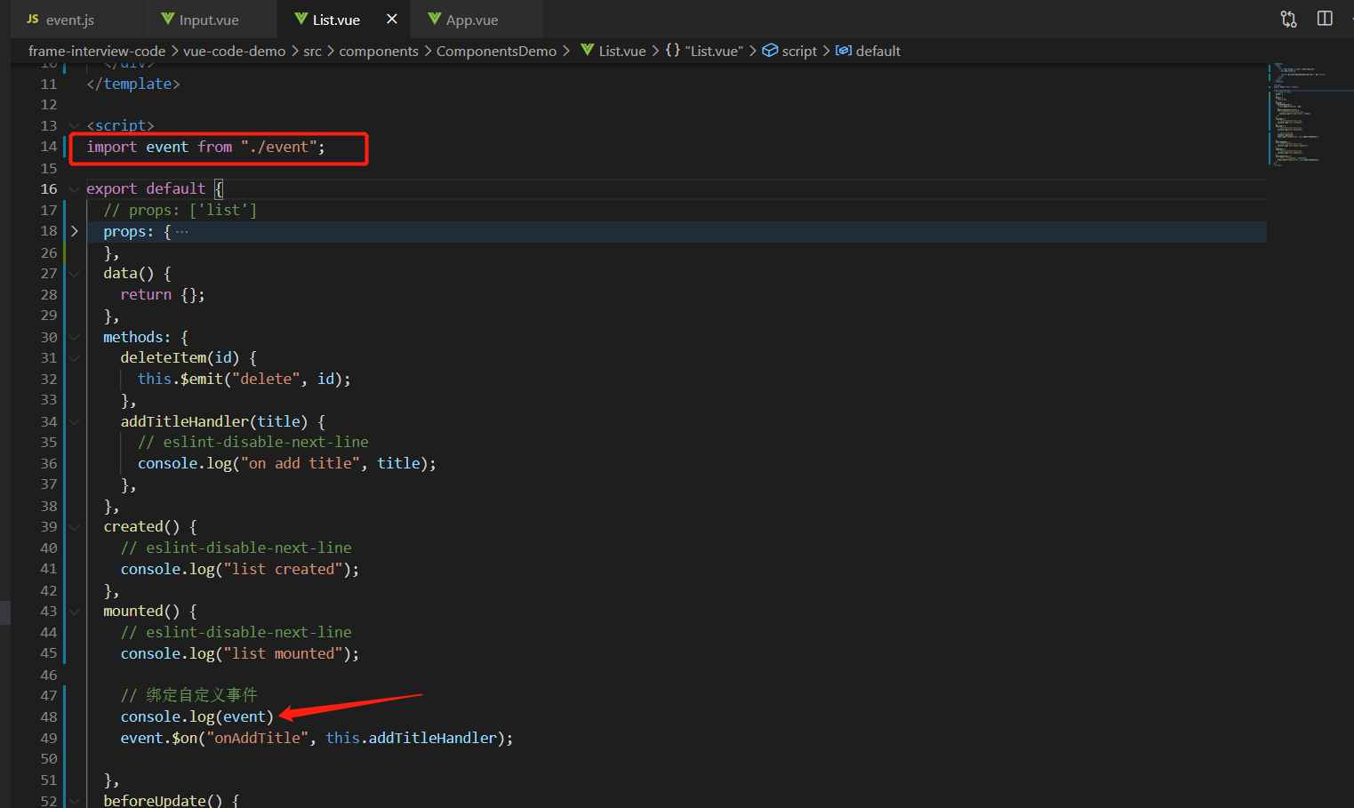
Task: Collapse mounted() at line 43
Action: click(x=75, y=612)
